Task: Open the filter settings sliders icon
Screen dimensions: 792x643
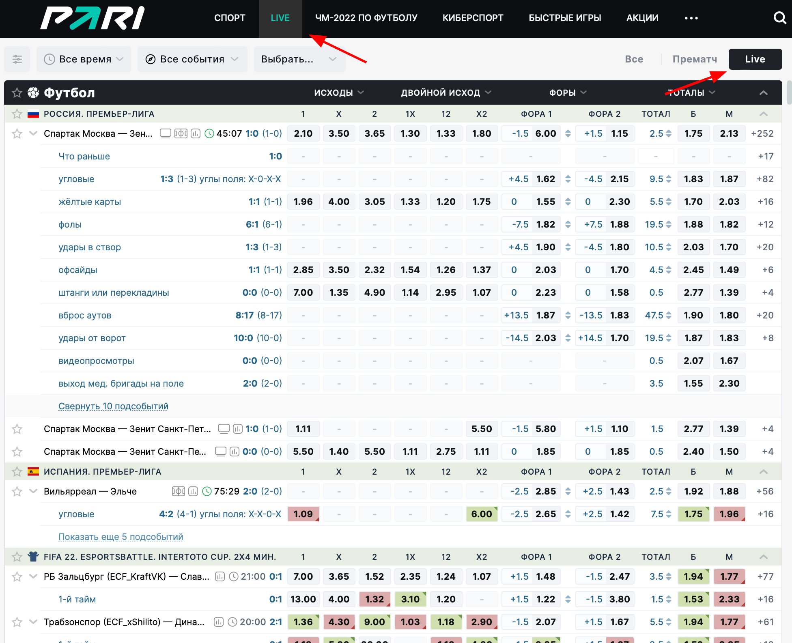Action: pos(17,59)
